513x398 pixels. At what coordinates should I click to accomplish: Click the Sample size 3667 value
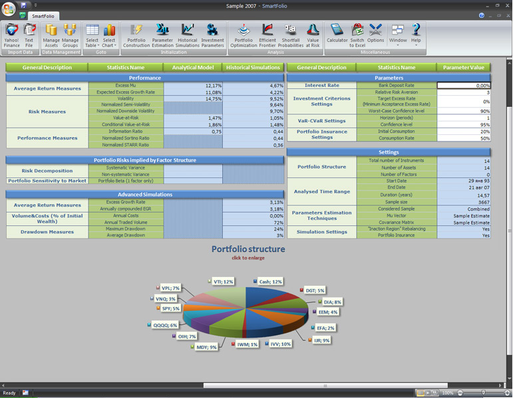[464, 202]
